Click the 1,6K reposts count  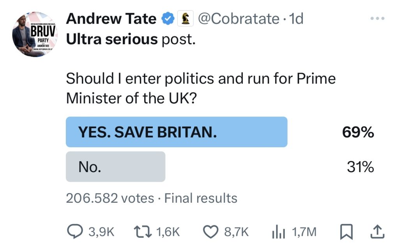pyautogui.click(x=168, y=232)
